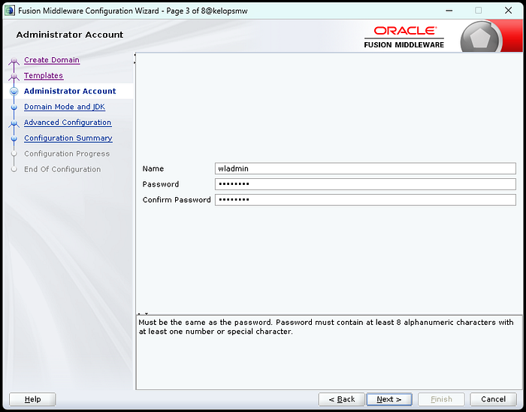Click the Oracle Fusion Middleware logo

click(404, 37)
